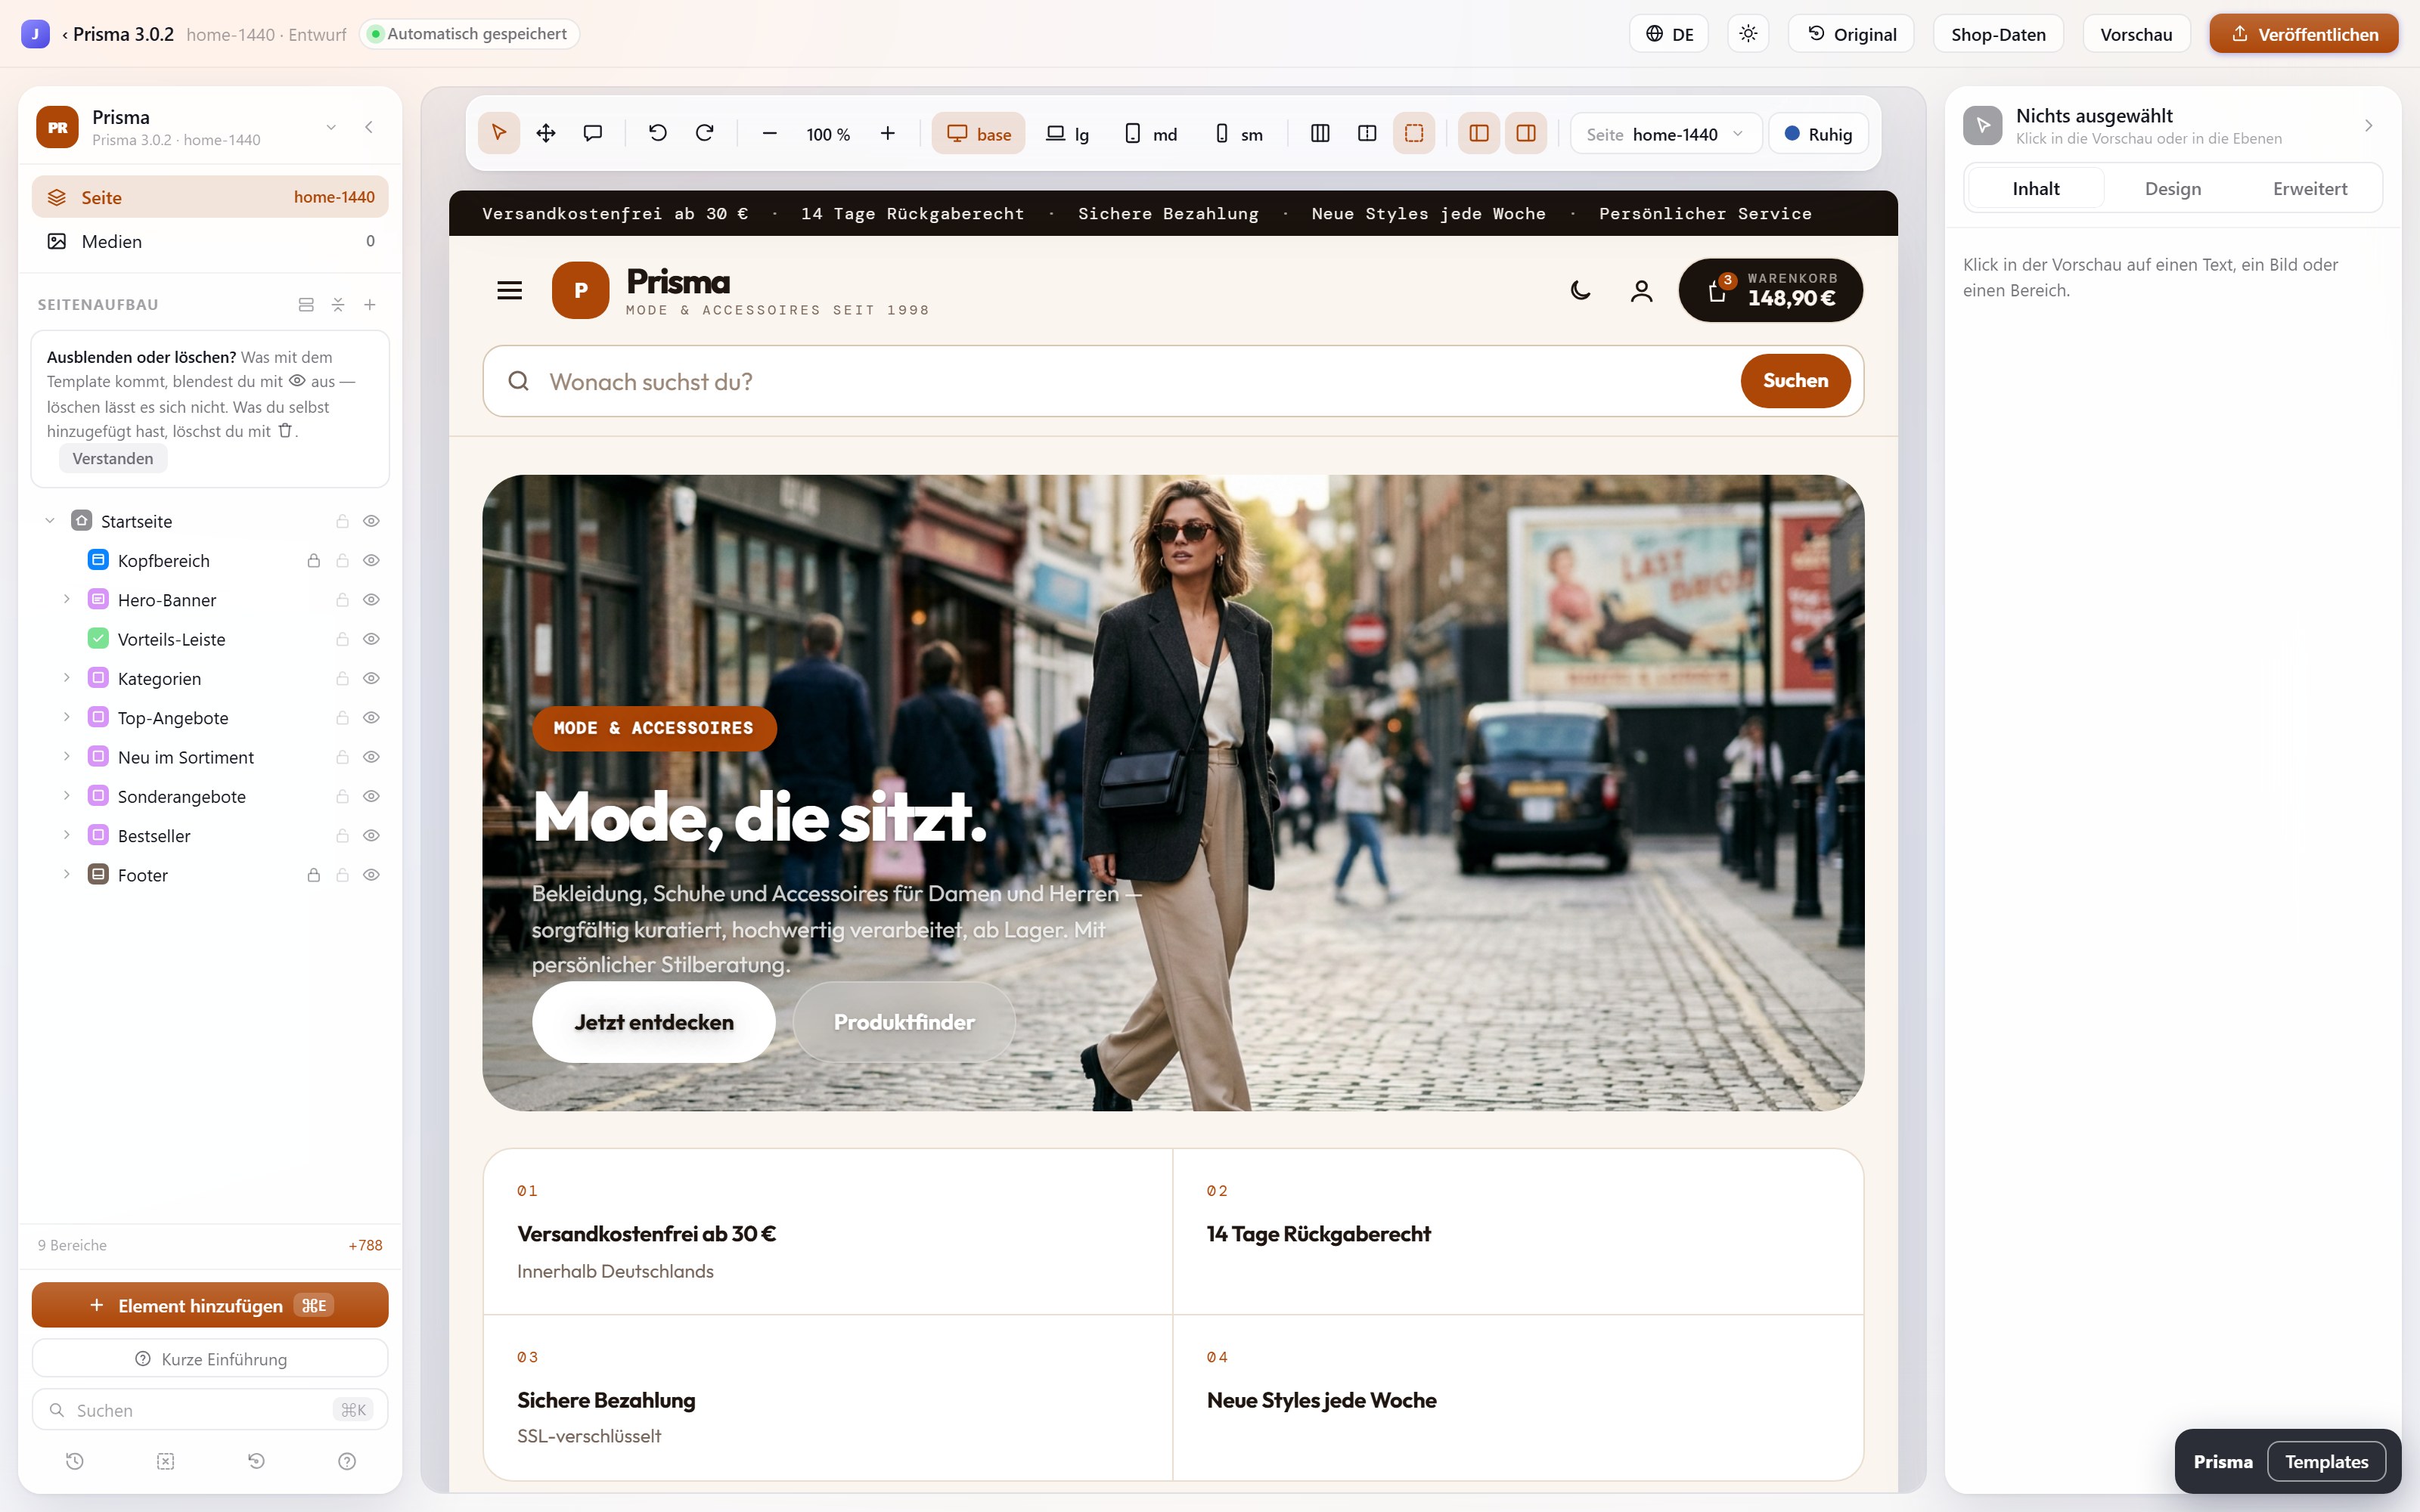
Task: Toggle the light theme sun icon
Action: (1748, 34)
